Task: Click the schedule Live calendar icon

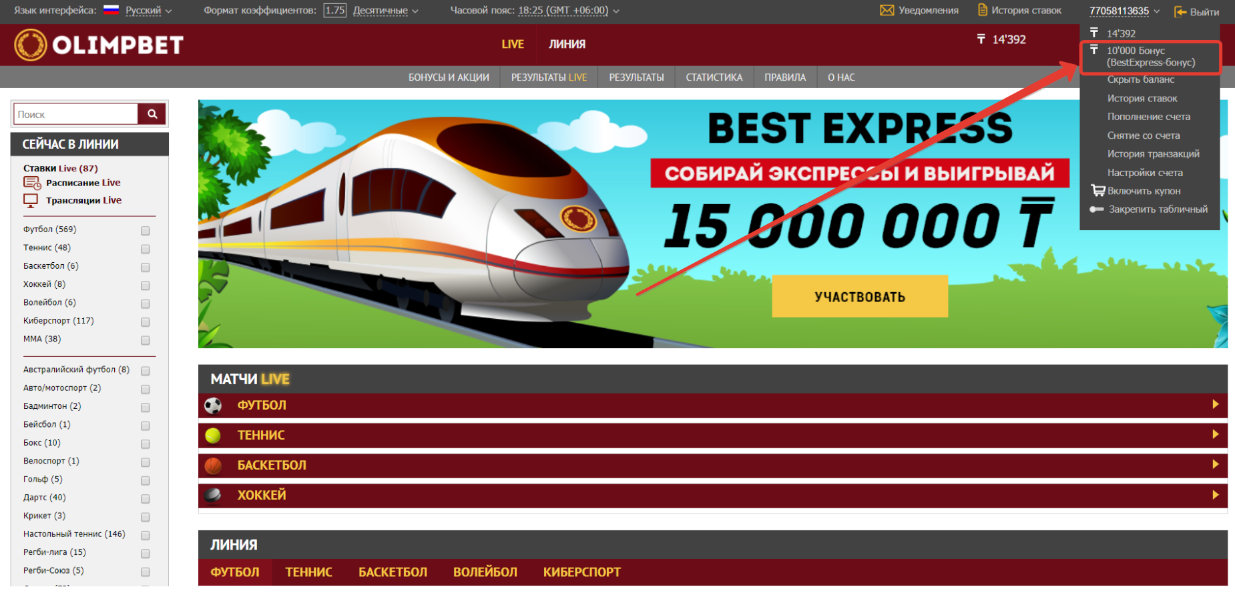Action: pyautogui.click(x=32, y=183)
